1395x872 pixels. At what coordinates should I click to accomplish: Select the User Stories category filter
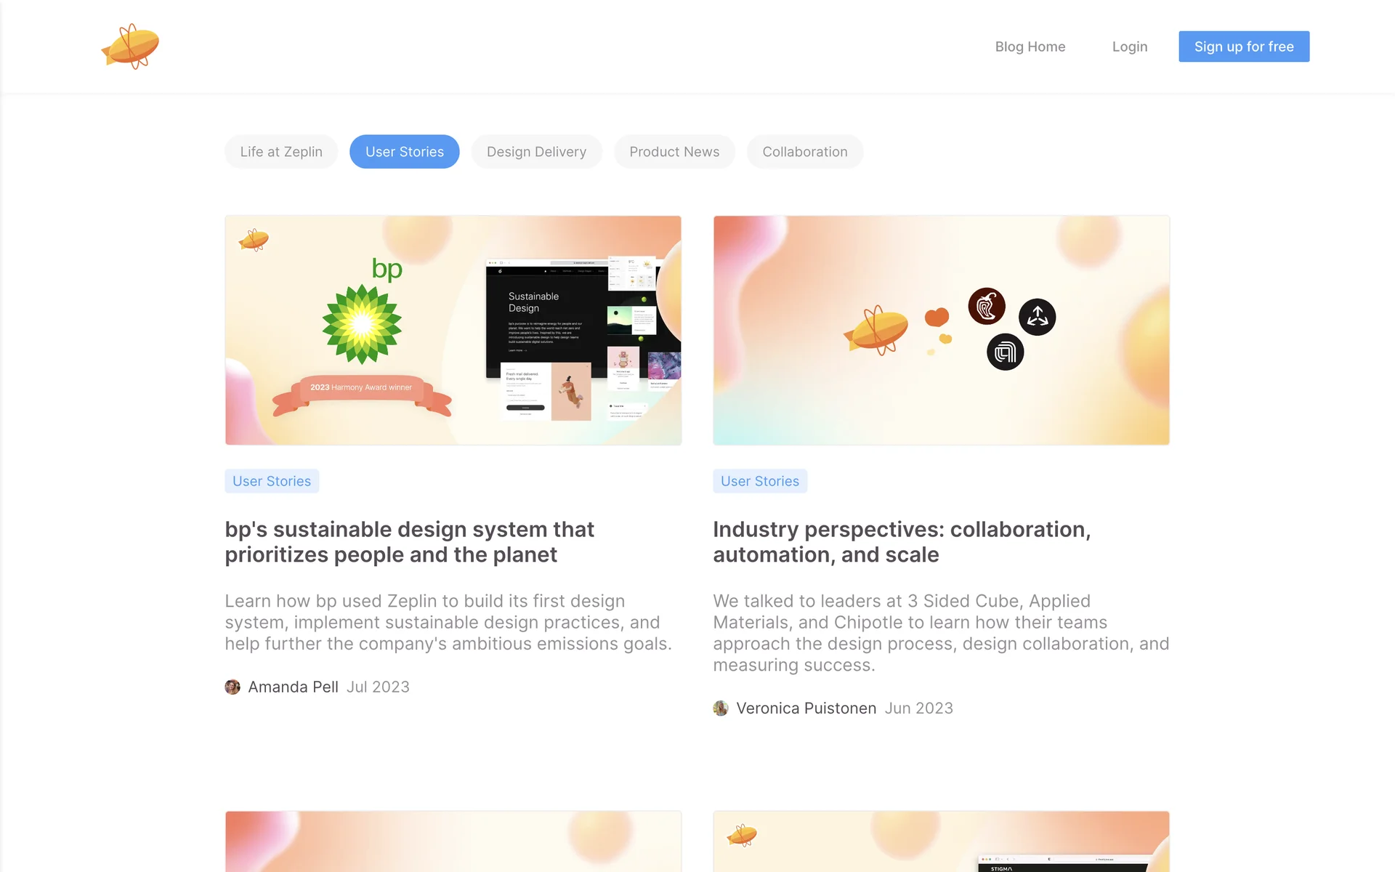[x=404, y=152]
